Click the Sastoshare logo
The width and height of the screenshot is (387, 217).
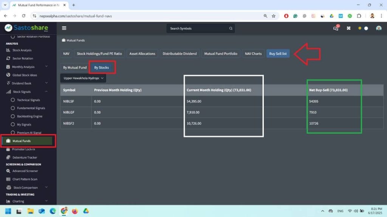[26, 28]
